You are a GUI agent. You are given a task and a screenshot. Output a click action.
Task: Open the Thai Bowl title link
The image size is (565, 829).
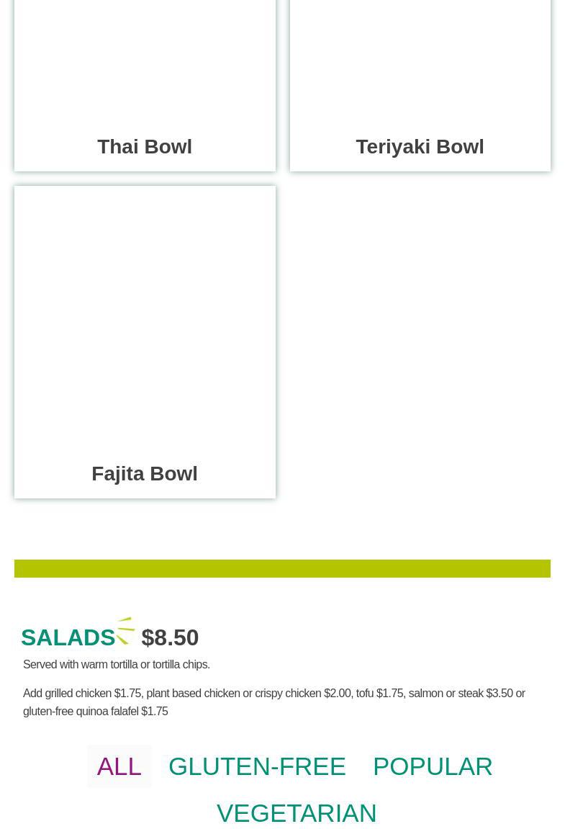[x=145, y=147]
